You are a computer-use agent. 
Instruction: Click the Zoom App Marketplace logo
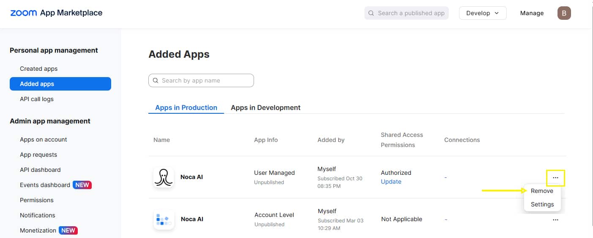coord(56,13)
